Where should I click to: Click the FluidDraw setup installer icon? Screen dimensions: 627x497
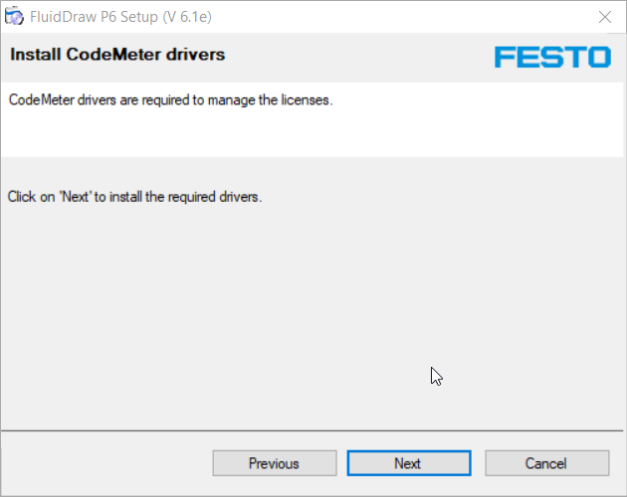14,16
